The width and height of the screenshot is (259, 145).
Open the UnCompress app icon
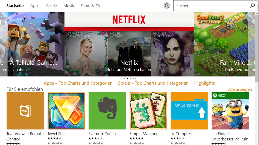pos(189,111)
